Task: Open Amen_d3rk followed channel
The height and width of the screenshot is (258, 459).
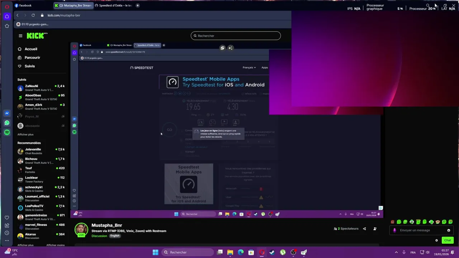Action: [x=41, y=106]
